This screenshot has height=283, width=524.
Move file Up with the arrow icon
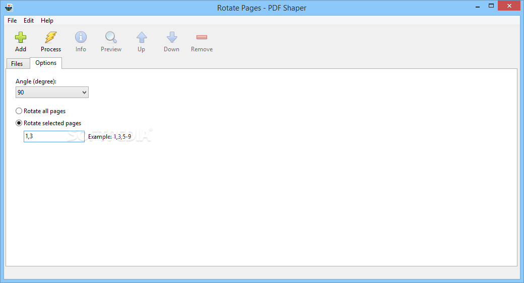point(142,37)
